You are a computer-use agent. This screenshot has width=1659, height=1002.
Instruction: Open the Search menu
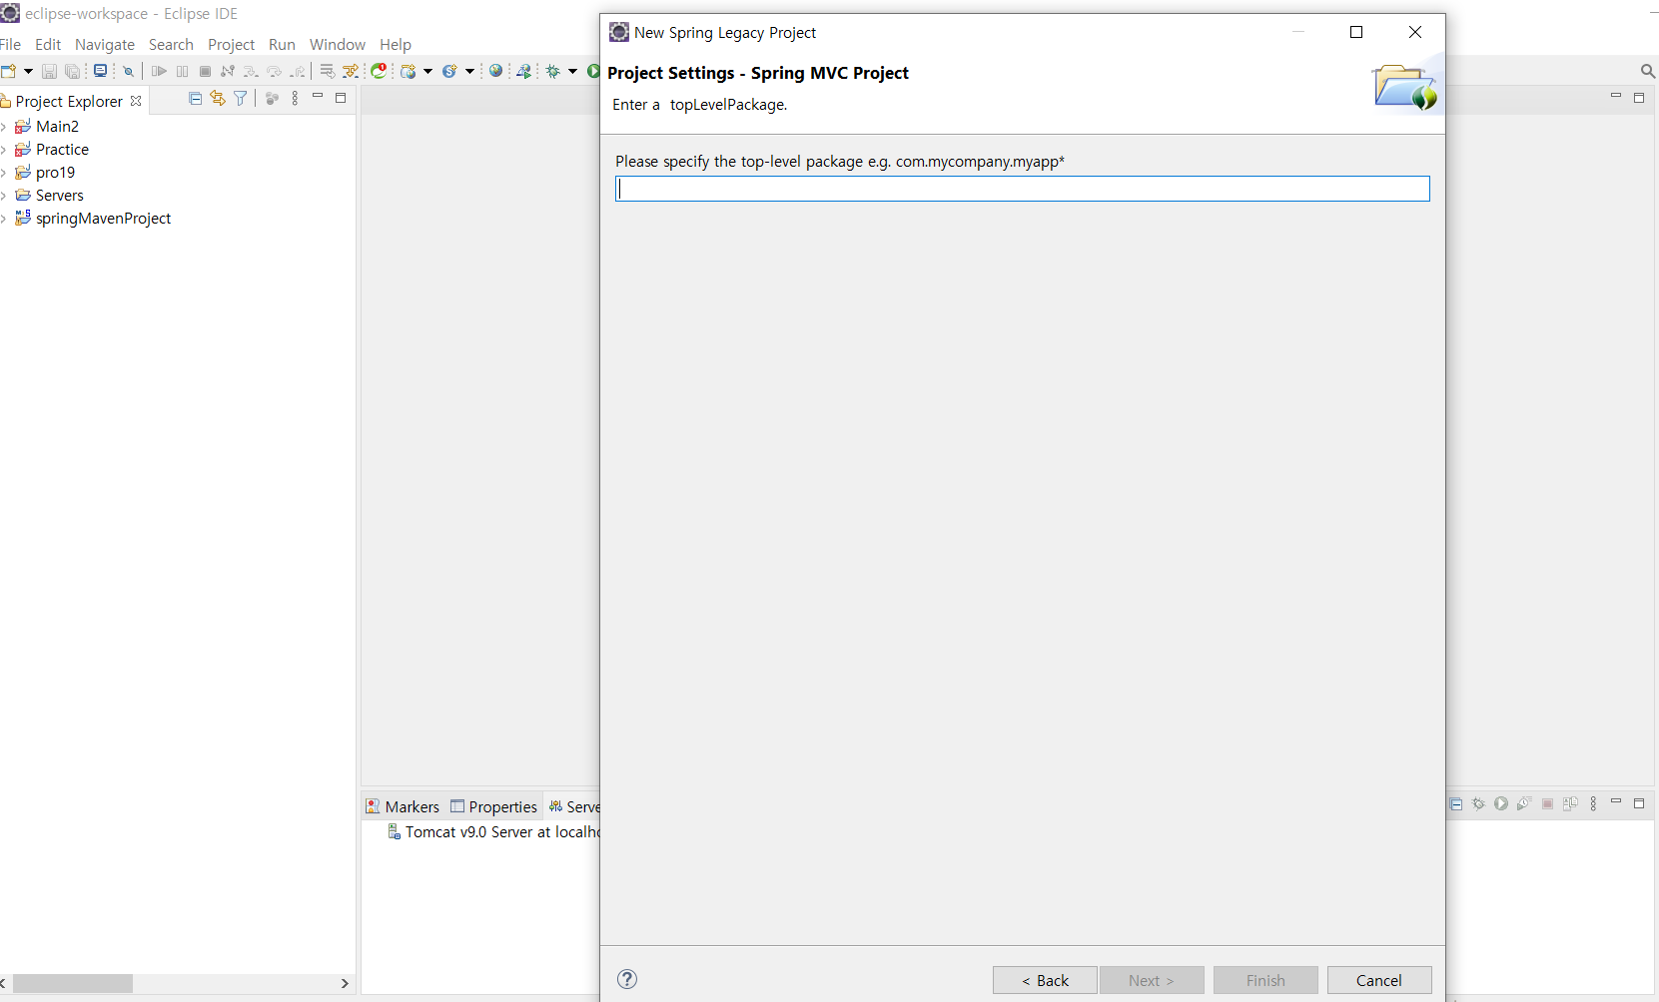click(171, 44)
